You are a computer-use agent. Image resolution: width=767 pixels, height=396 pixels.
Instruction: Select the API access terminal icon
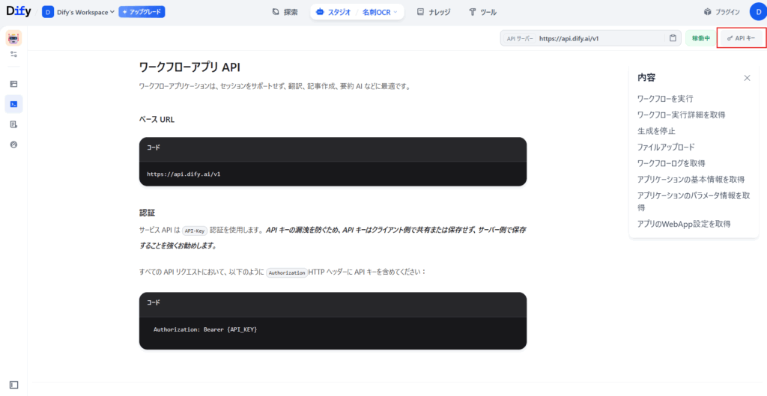tap(13, 104)
